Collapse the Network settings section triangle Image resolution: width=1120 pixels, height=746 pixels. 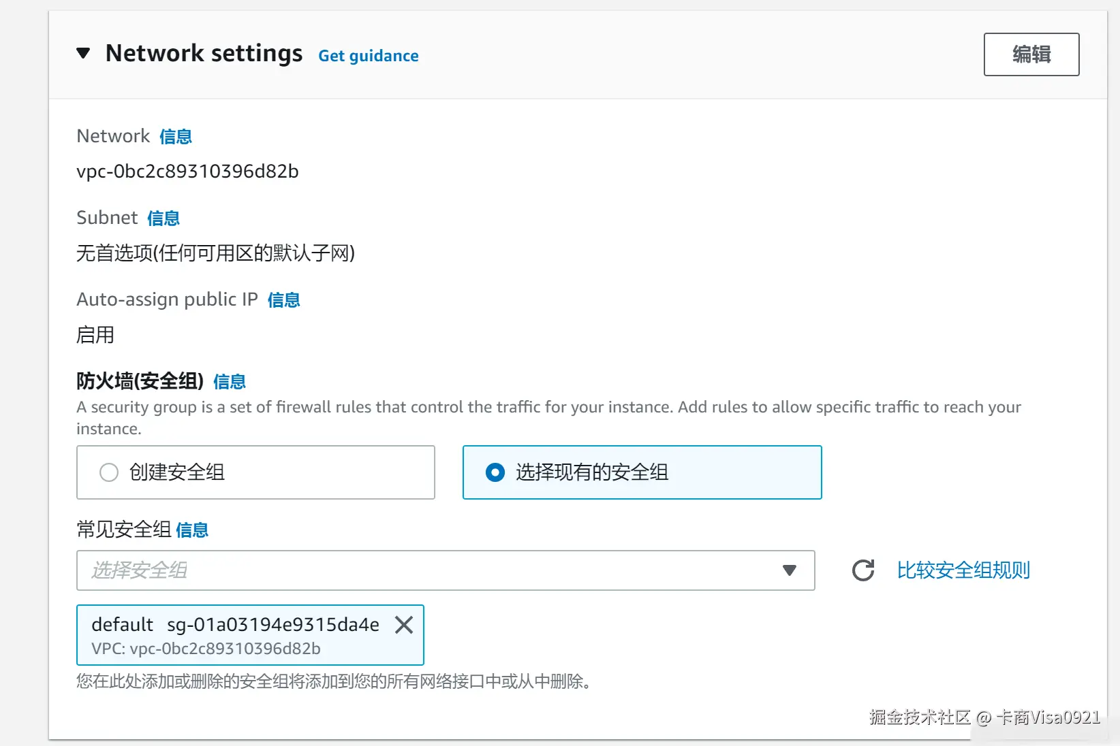83,53
